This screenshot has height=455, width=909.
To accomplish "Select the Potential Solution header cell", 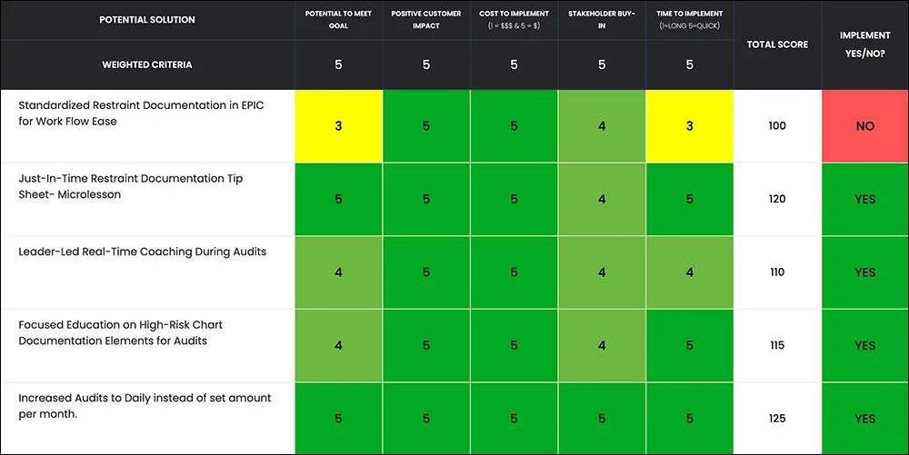I will click(147, 20).
